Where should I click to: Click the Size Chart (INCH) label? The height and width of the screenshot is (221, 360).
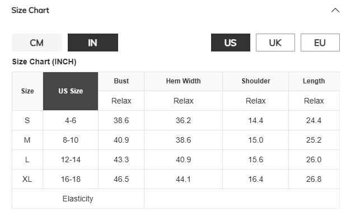pyautogui.click(x=44, y=62)
